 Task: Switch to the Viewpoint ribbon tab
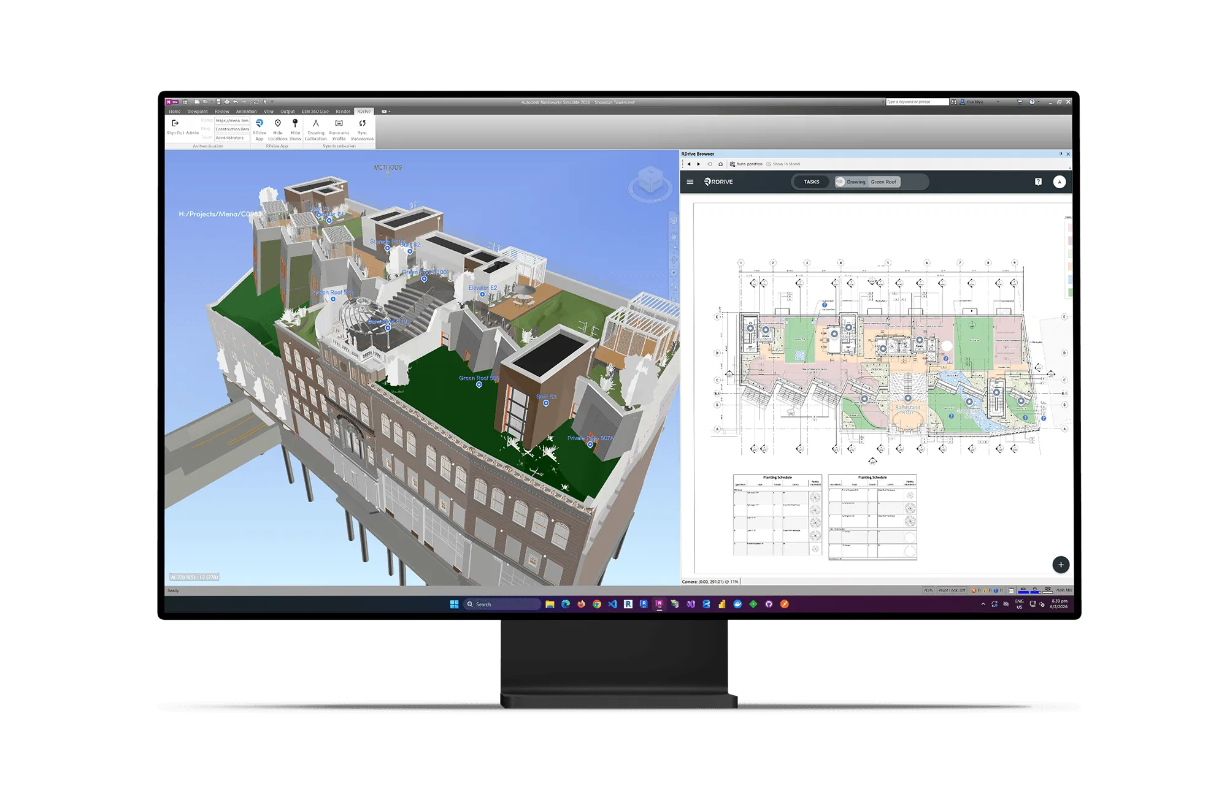click(x=198, y=112)
